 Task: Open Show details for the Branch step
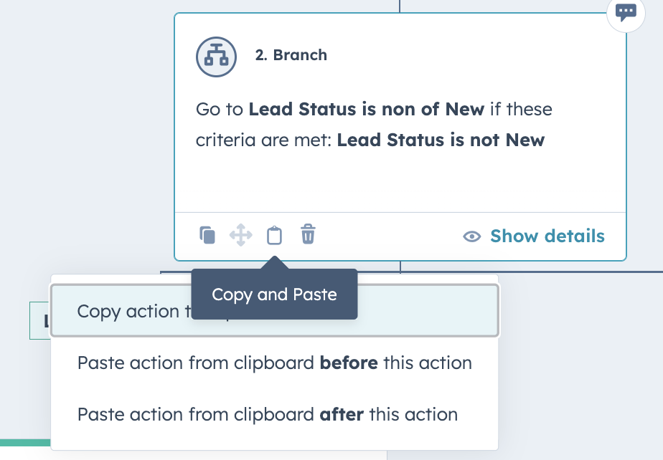tap(548, 236)
